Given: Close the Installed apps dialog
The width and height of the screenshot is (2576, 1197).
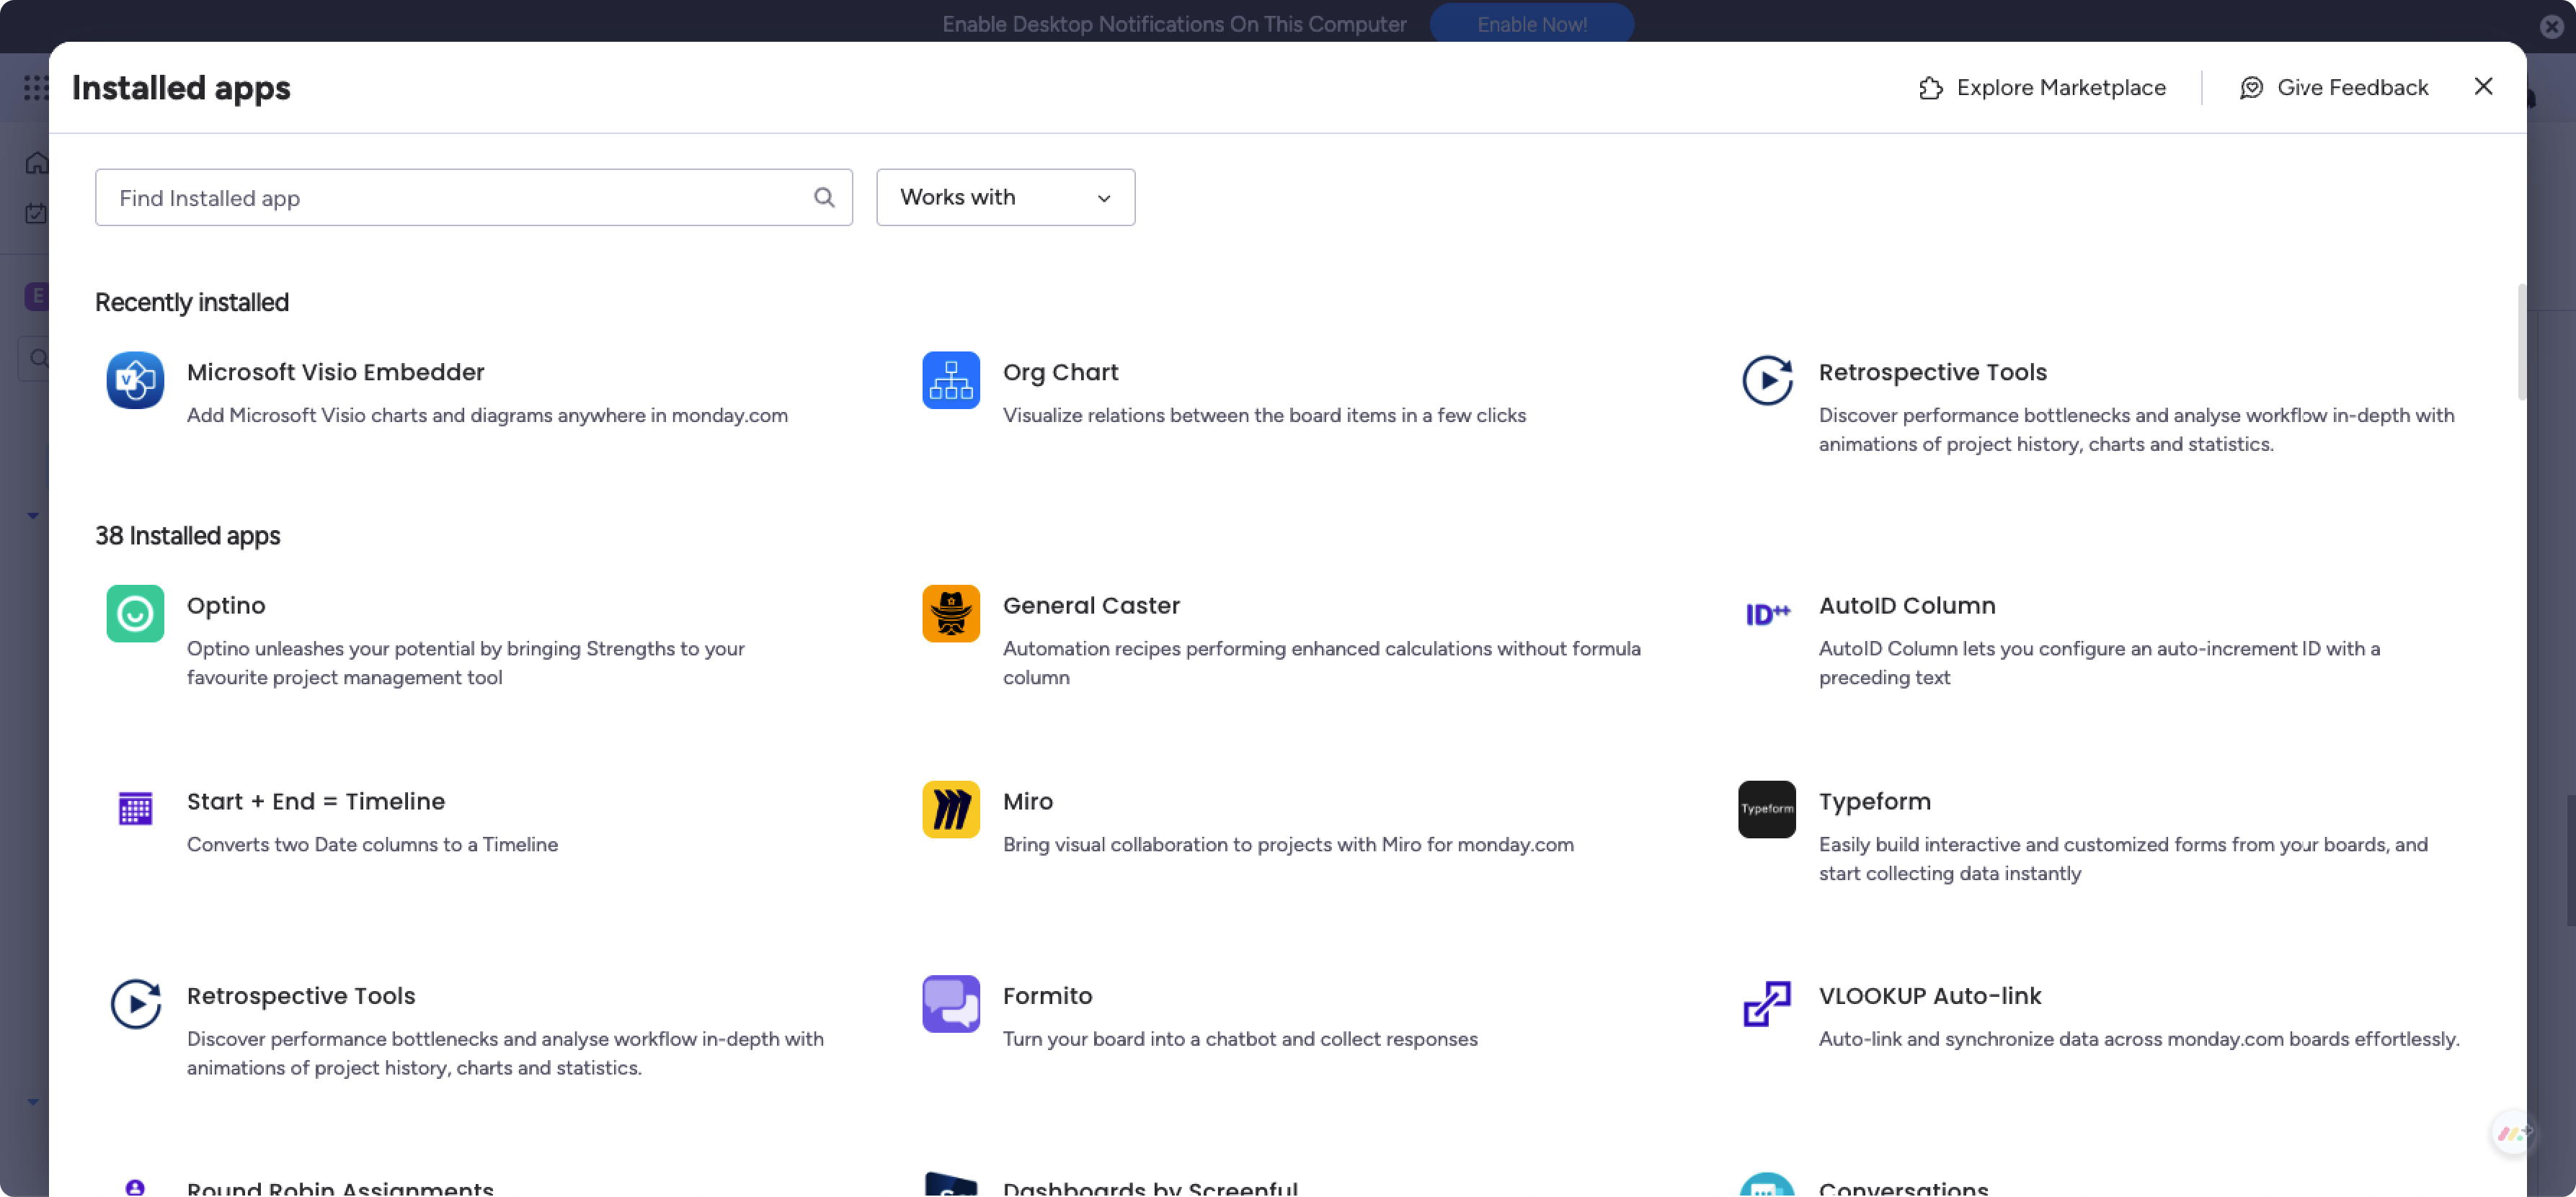Looking at the screenshot, I should click(2482, 87).
